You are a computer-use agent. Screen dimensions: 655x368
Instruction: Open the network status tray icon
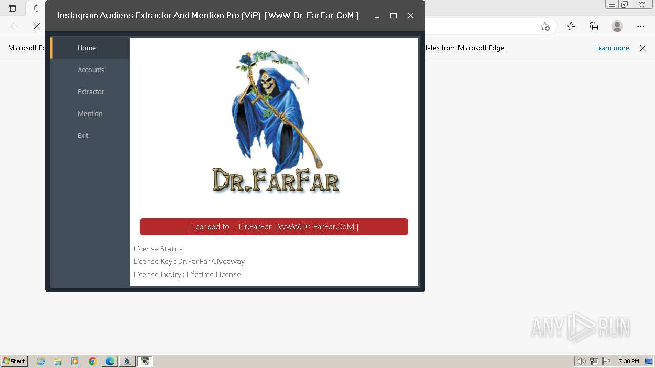click(594, 361)
